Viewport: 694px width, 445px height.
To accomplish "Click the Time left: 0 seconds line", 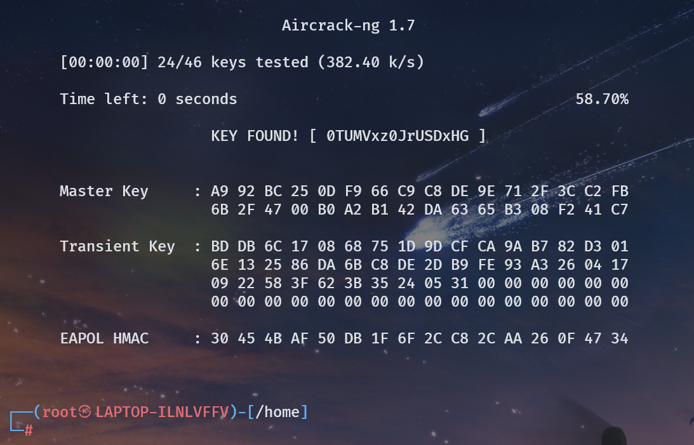I will click(x=149, y=99).
